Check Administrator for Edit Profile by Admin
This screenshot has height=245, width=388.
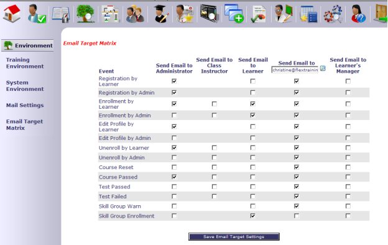tap(174, 138)
